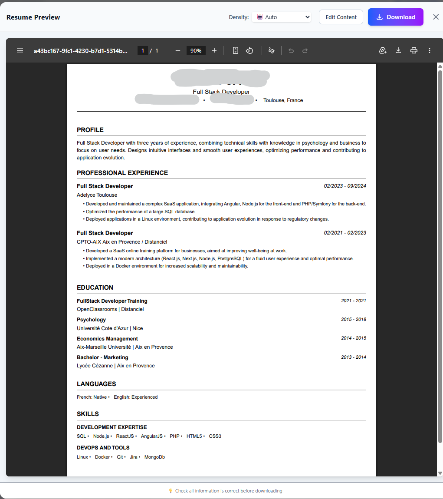Viewport: 443px width, 499px height.
Task: Zoom out with the minus icon
Action: pos(178,51)
